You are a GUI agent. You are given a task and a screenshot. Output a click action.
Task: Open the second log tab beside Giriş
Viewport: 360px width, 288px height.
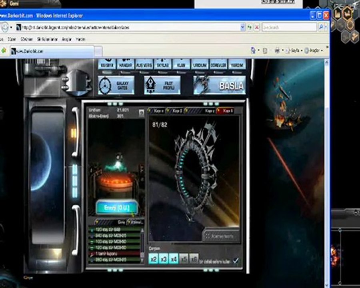[x=136, y=222]
